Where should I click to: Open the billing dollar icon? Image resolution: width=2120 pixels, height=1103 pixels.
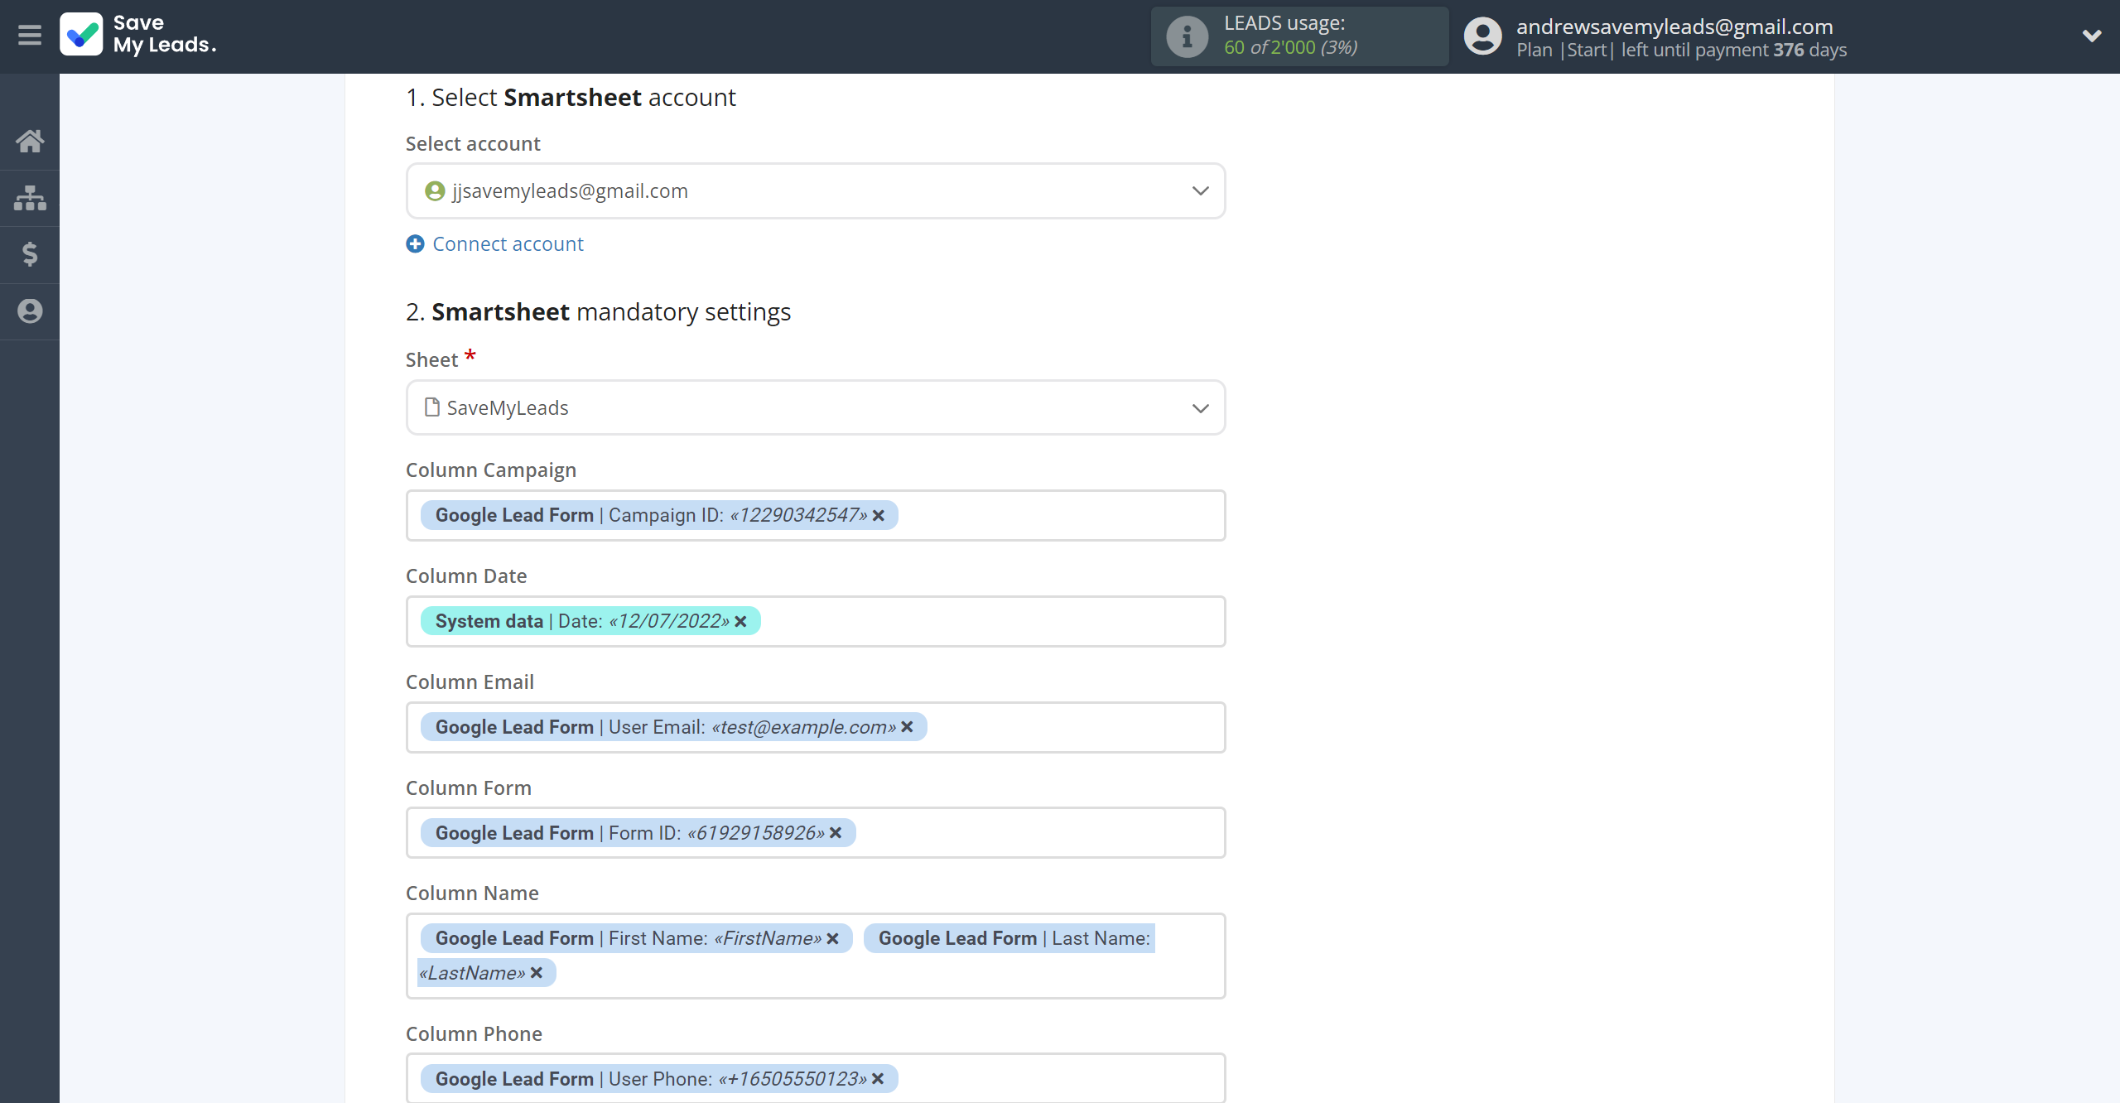point(30,254)
